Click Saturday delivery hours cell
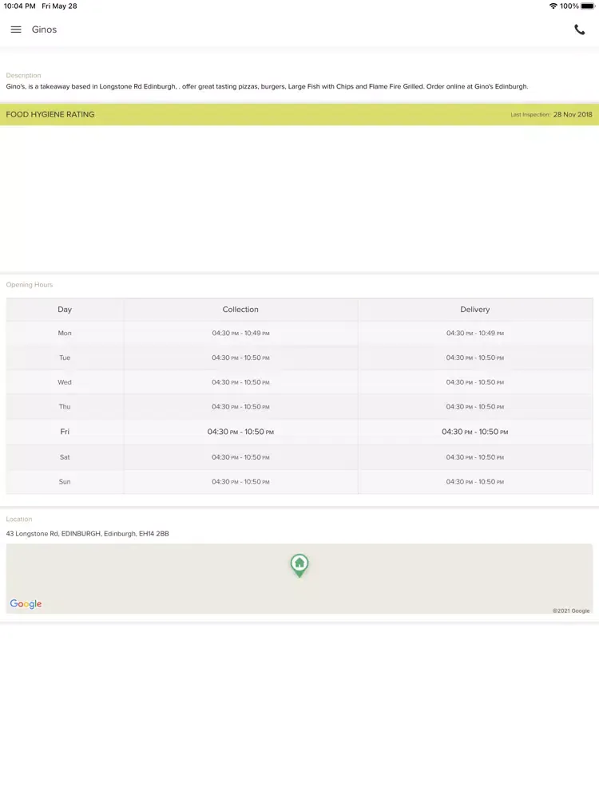 474,457
